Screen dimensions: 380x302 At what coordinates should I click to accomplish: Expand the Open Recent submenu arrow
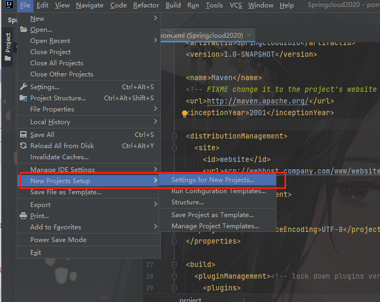tap(156, 40)
